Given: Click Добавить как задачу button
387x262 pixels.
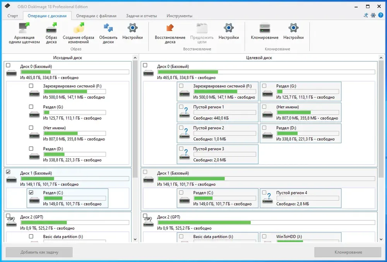Looking at the screenshot, I should 39,252.
